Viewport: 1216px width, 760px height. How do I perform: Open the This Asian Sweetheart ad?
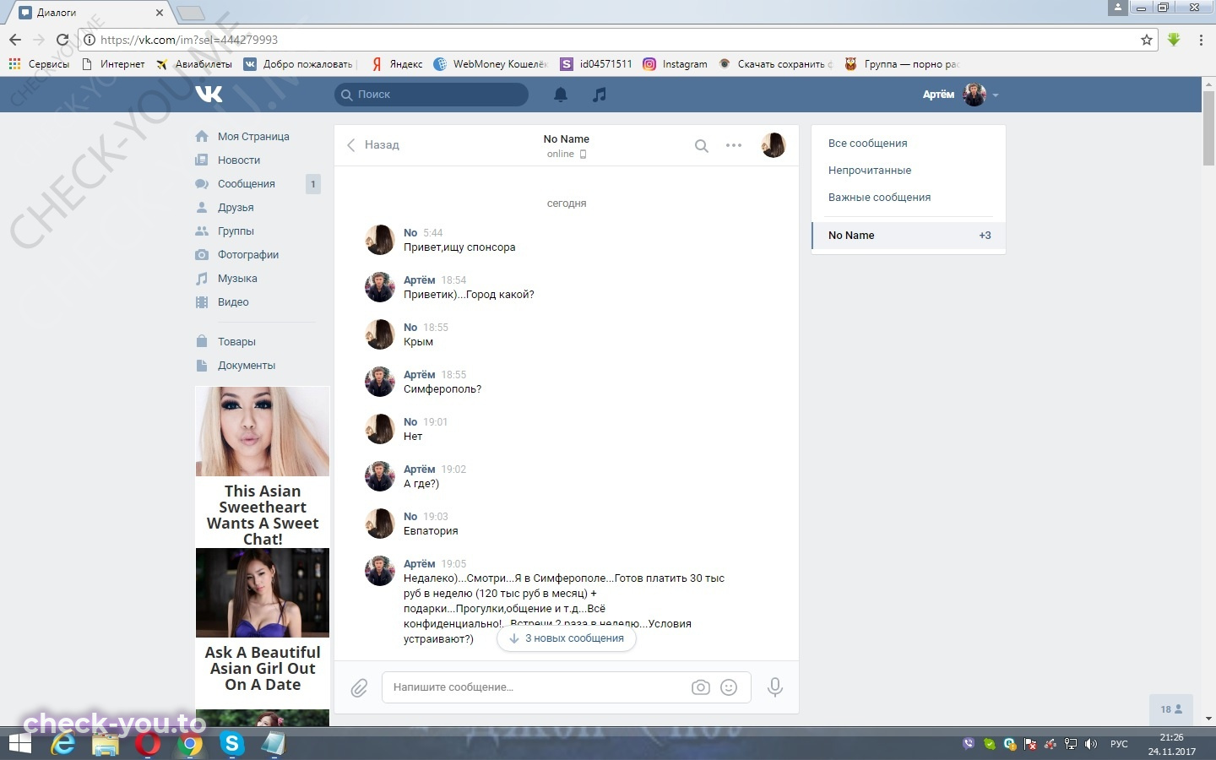[263, 467]
